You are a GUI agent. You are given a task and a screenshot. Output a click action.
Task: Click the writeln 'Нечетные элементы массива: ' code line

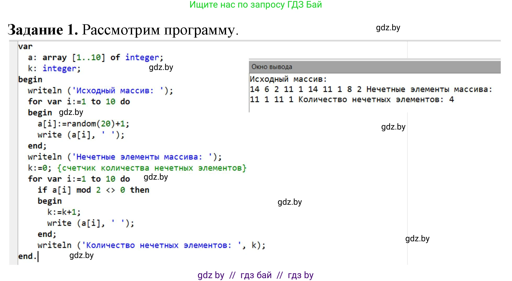click(x=125, y=157)
